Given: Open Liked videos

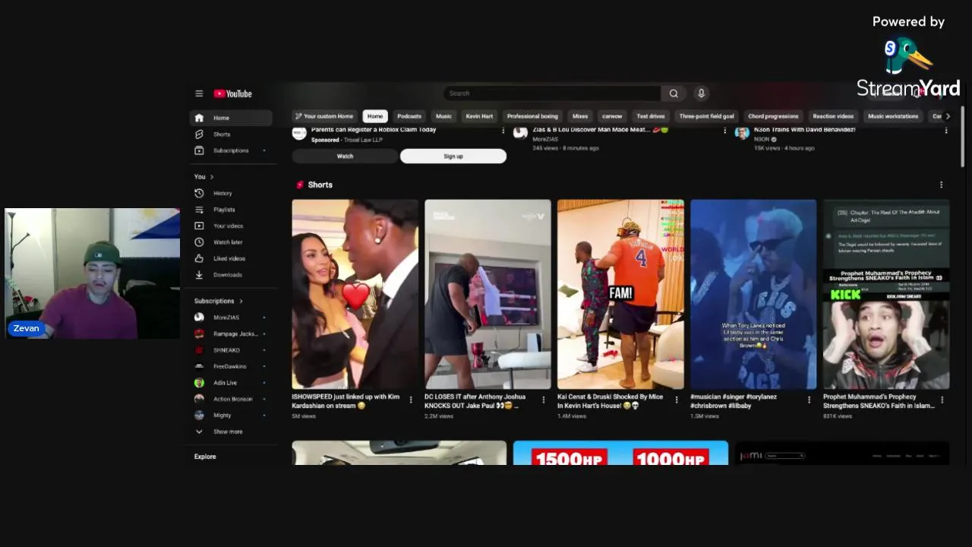Looking at the screenshot, I should tap(231, 258).
